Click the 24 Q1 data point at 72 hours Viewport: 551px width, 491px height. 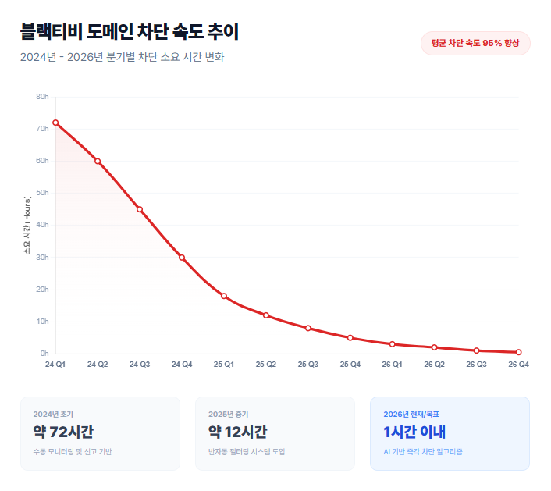pos(55,123)
